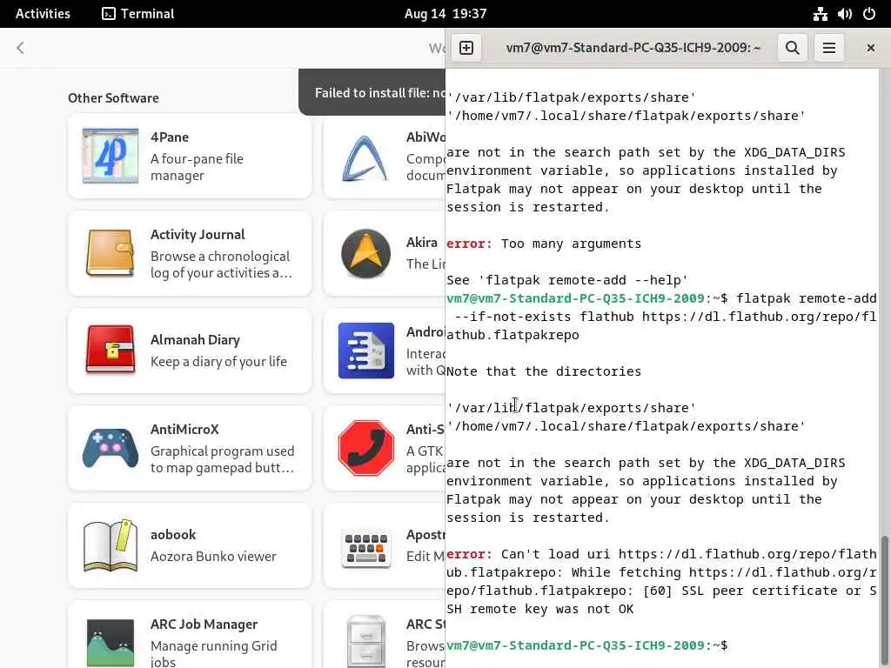
Task: Open the ARC Job Manager title
Action: tap(204, 625)
